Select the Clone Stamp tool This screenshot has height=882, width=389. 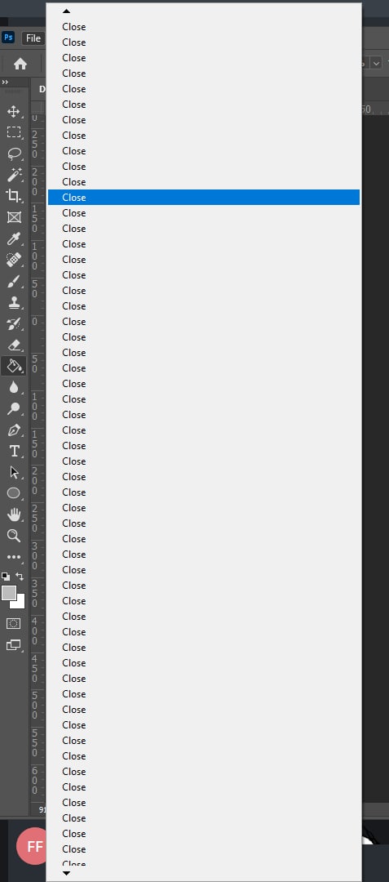14,303
